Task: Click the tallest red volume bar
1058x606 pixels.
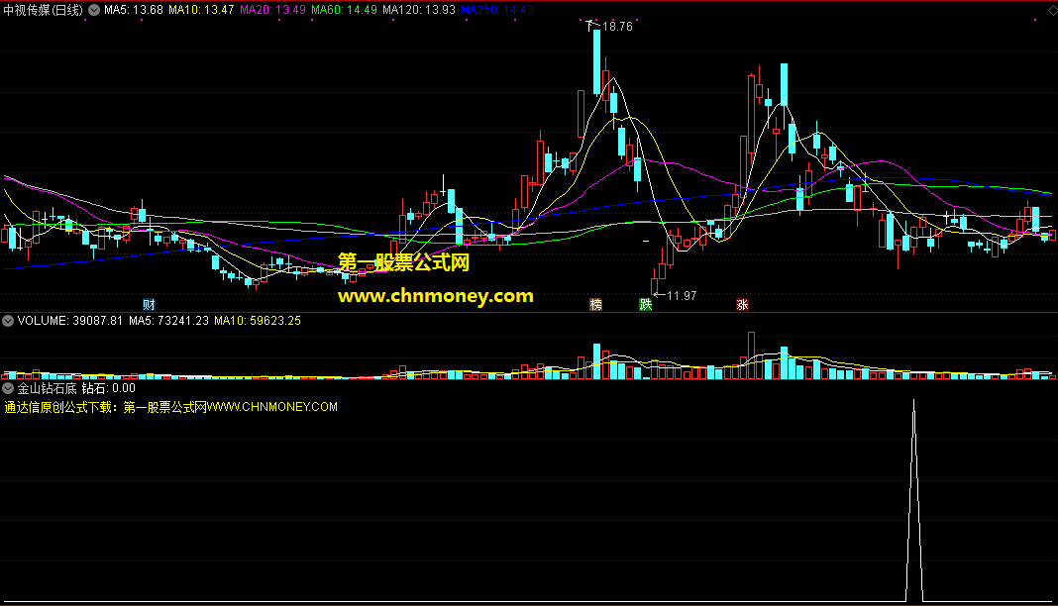Action: tap(751, 355)
